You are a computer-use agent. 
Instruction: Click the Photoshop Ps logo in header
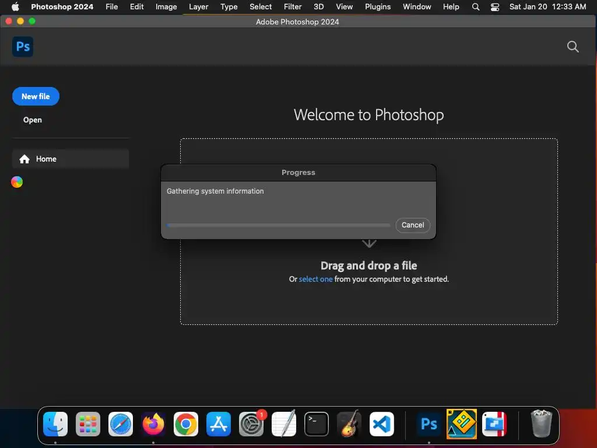click(x=23, y=47)
